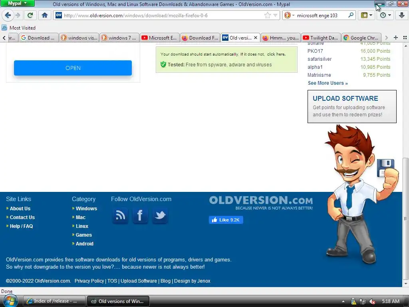
Task: Open the history clock dropdown
Action: 385,16
